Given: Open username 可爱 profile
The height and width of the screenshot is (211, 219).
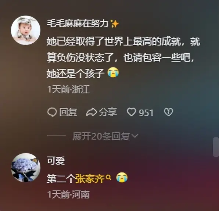Looking at the screenshot, I should click(x=56, y=160).
